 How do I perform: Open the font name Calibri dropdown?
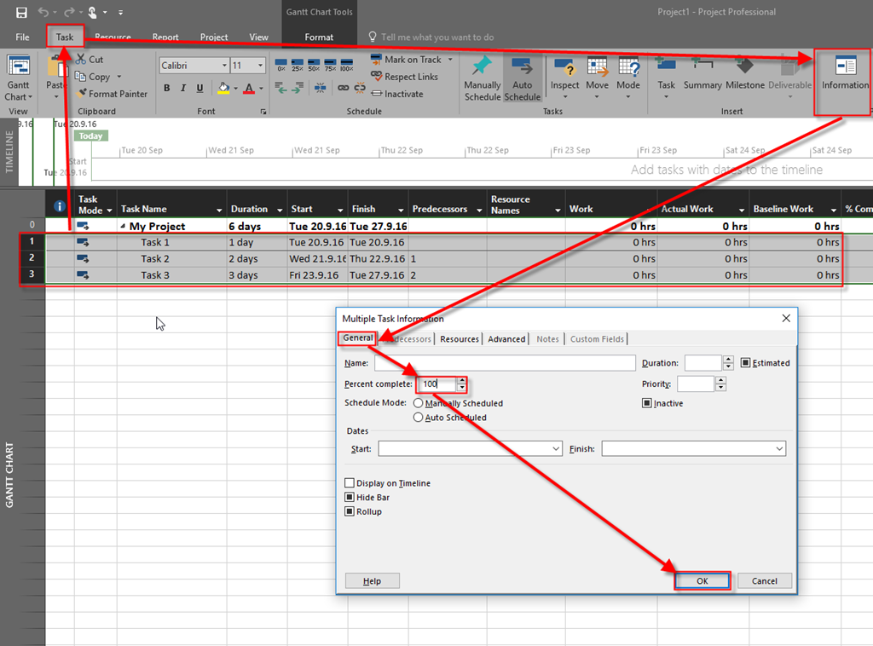tap(224, 66)
